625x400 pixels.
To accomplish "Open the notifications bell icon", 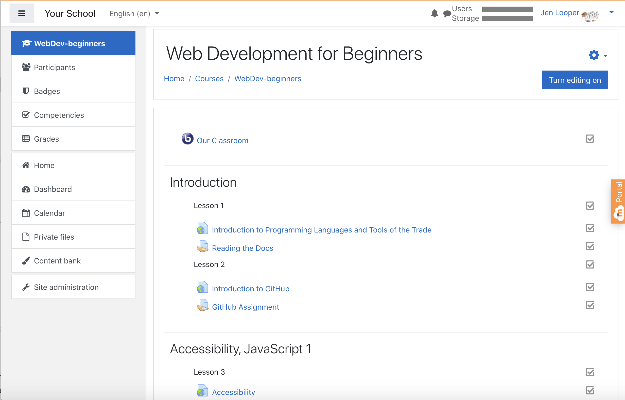I will pos(435,13).
